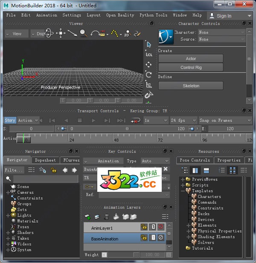
Task: Select the Travelling pan tool in Viewer
Action: point(61,33)
